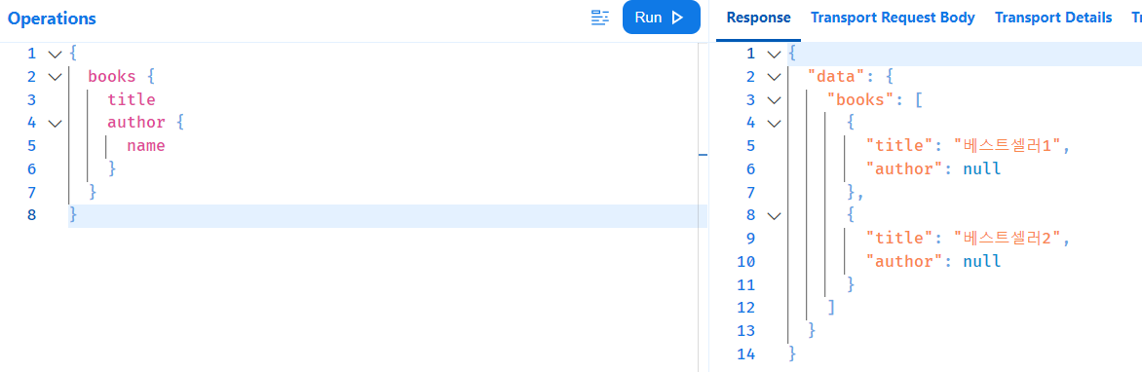Click the author field in the query
This screenshot has width=1142, height=372.
click(136, 123)
